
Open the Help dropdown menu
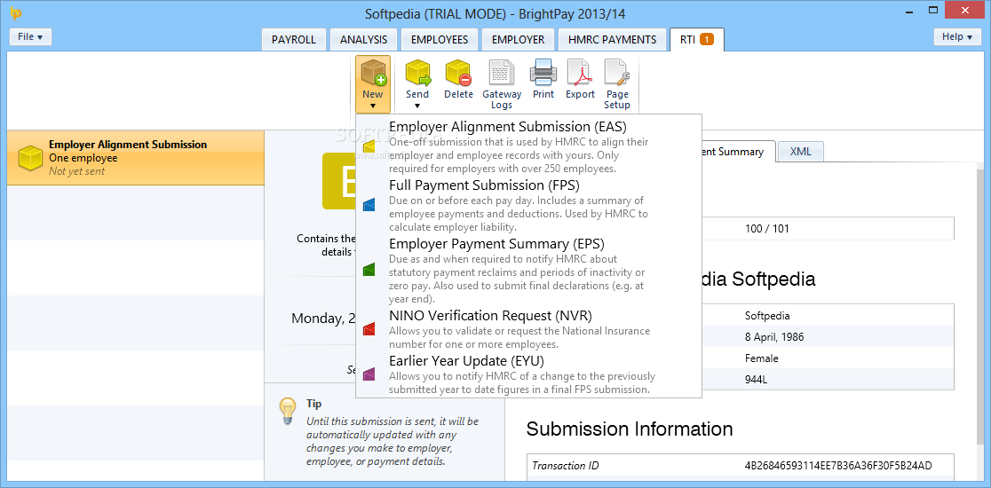(x=957, y=36)
